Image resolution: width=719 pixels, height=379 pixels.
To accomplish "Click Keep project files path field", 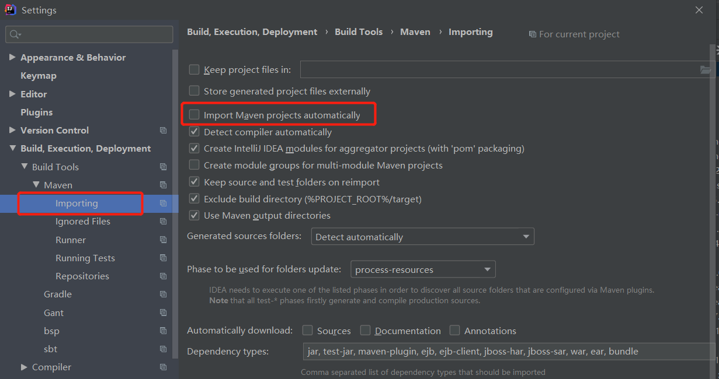I will [x=506, y=70].
